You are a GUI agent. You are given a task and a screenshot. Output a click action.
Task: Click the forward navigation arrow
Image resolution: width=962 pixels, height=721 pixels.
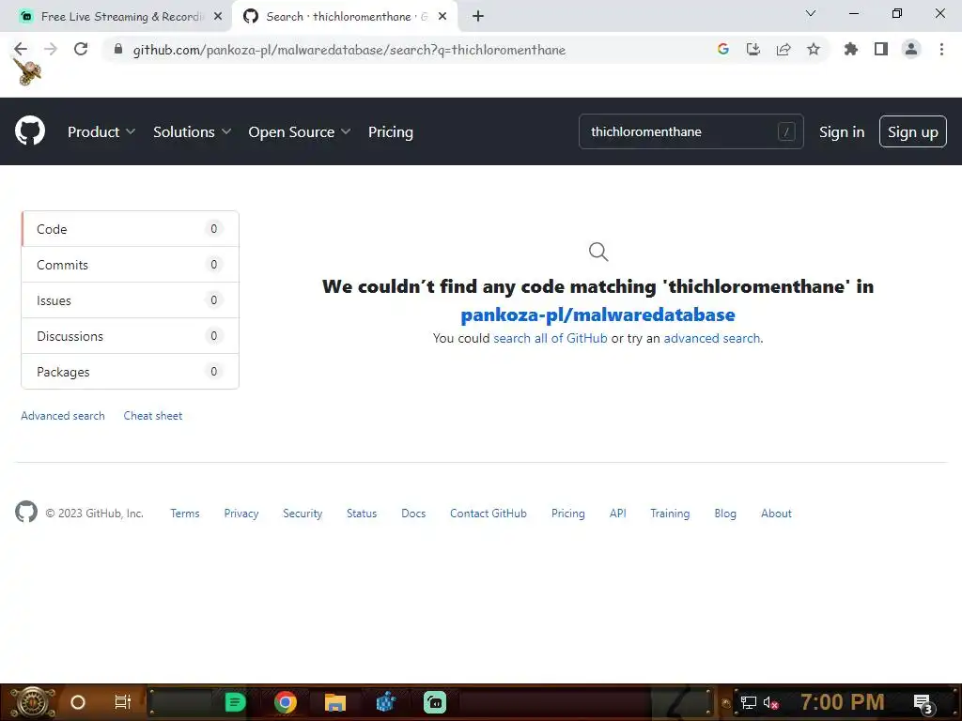(x=51, y=49)
